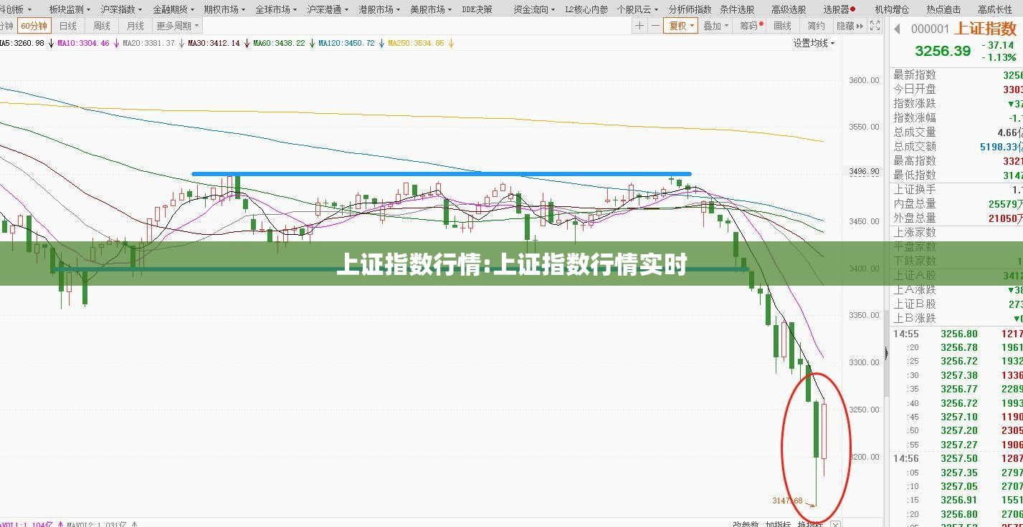The image size is (1023, 527).
Task: Click the 热点追击 button
Action: point(943,9)
